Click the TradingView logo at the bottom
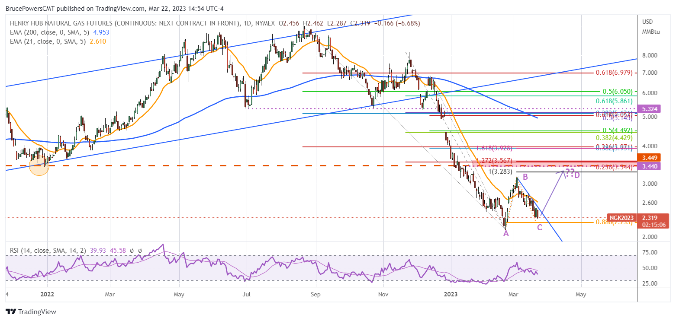 pos(31,311)
